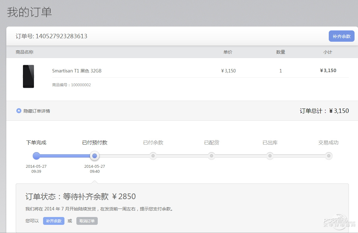Select the 下单完成 progress step dot

(x=36, y=156)
